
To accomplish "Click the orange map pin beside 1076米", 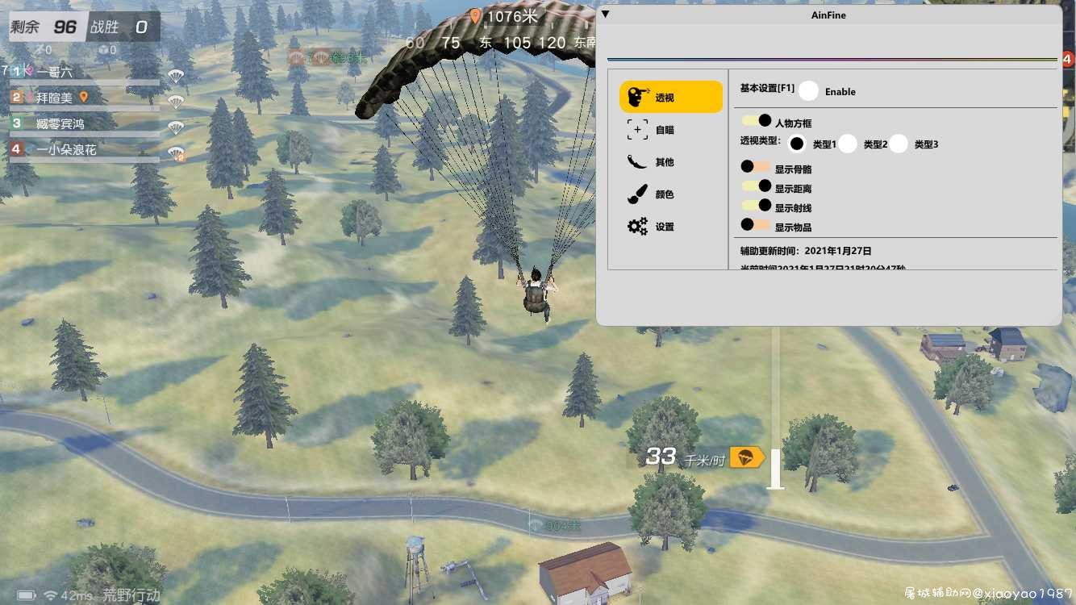I will (475, 16).
